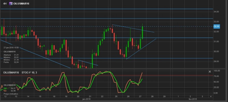Select the 4H timeframe label
The height and width of the screenshot is (102, 228).
point(5,4)
